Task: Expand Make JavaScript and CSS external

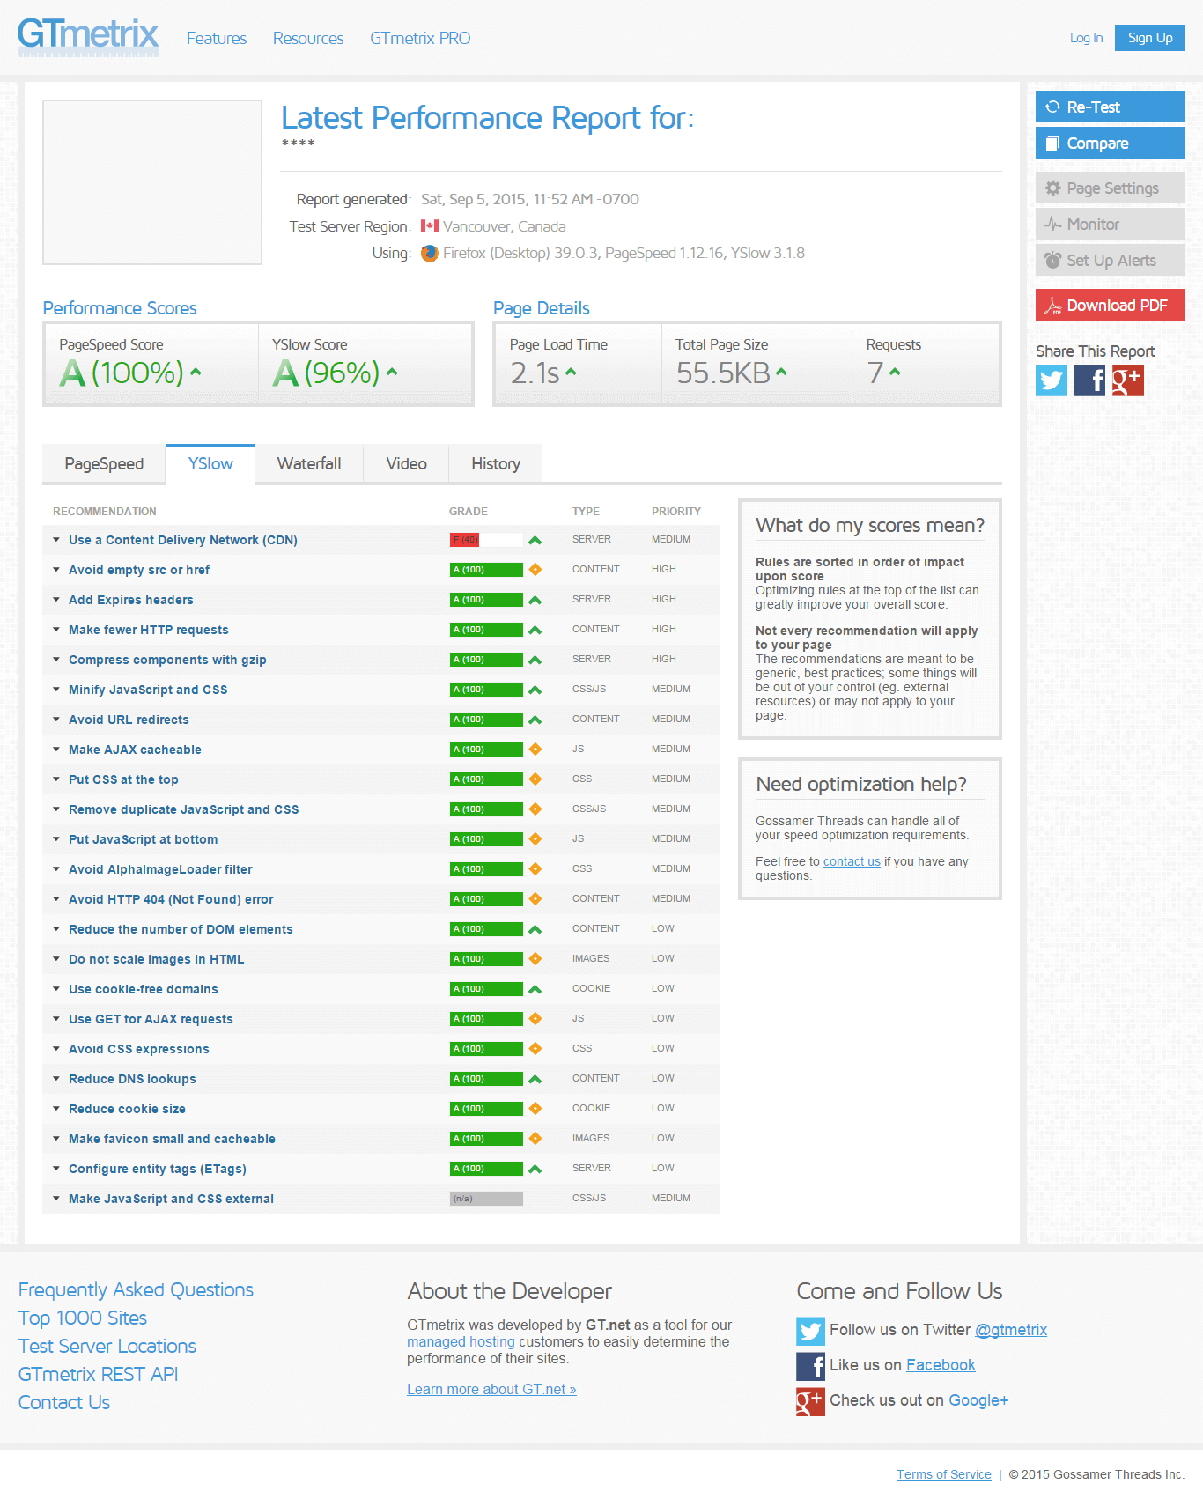Action: click(x=171, y=1199)
